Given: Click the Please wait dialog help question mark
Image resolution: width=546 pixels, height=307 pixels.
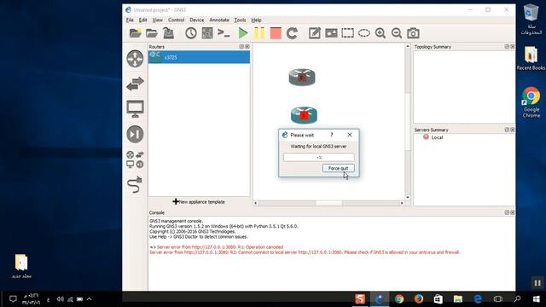Looking at the screenshot, I should [x=332, y=135].
